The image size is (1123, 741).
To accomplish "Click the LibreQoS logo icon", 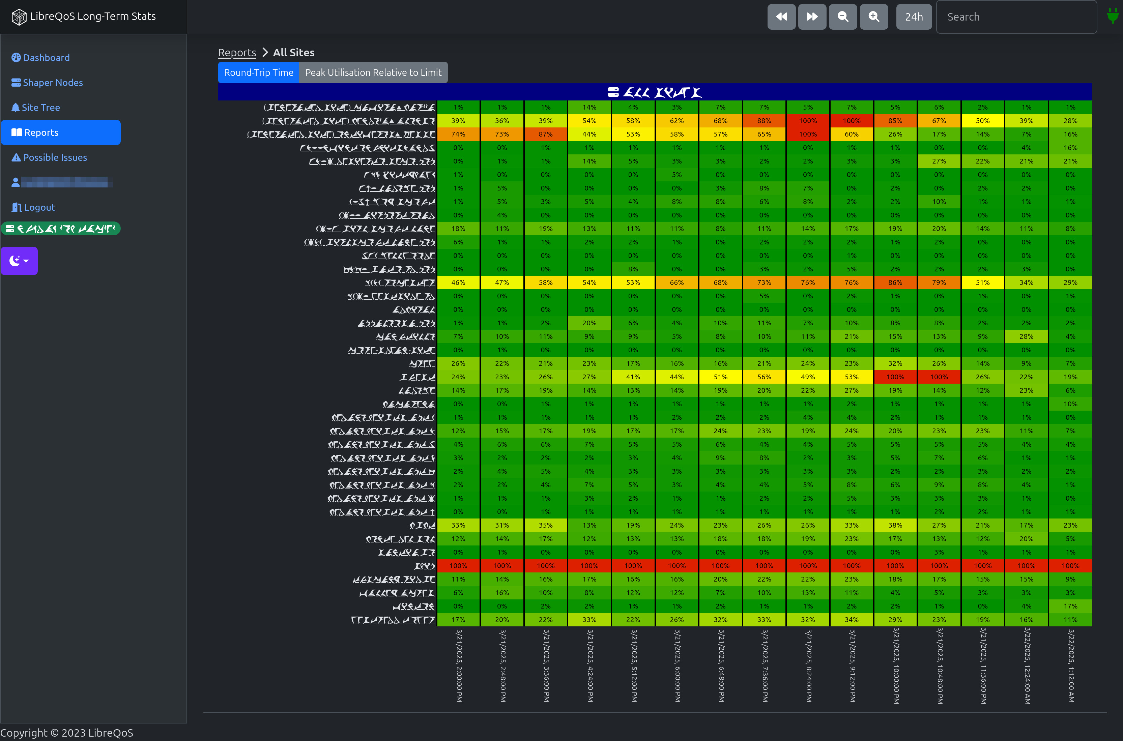I will click(x=19, y=17).
